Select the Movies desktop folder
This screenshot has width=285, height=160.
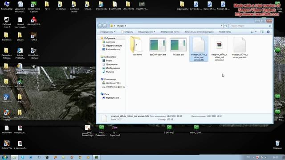click(x=88, y=5)
